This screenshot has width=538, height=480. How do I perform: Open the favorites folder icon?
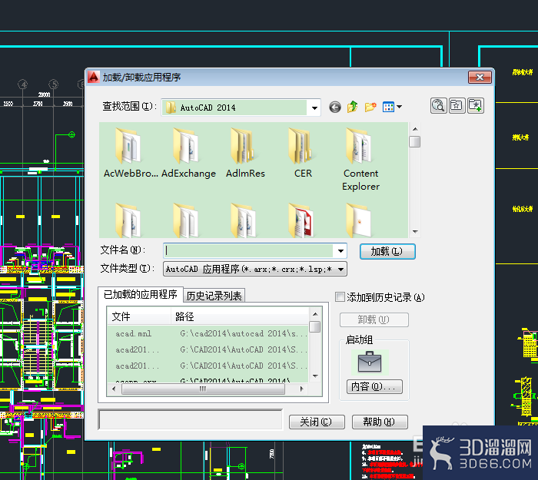457,106
